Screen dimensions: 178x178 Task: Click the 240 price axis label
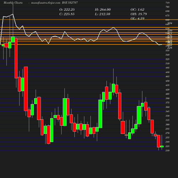pos(167,142)
